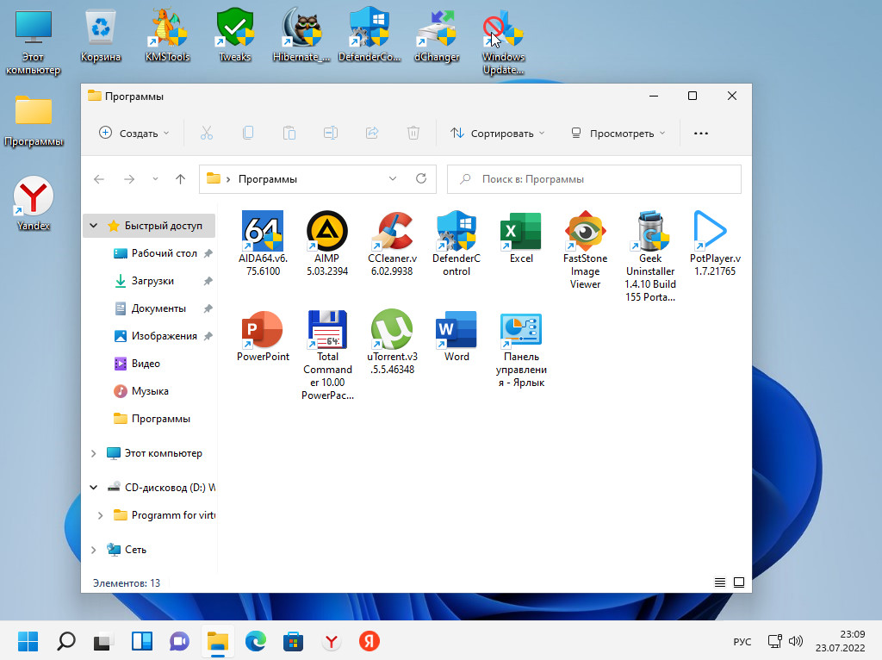The image size is (882, 660).
Task: Expand the address bar history dropdown
Action: tap(393, 179)
